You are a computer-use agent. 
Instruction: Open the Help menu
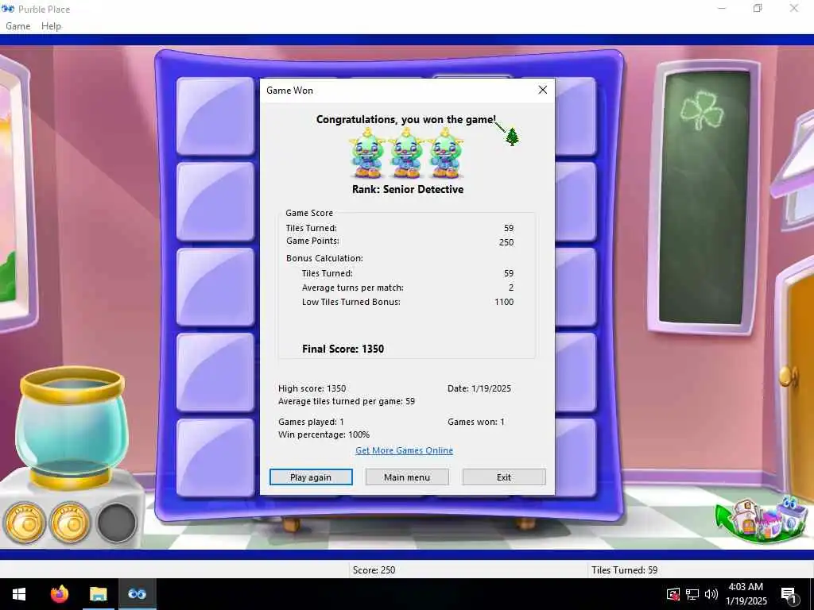[x=51, y=26]
